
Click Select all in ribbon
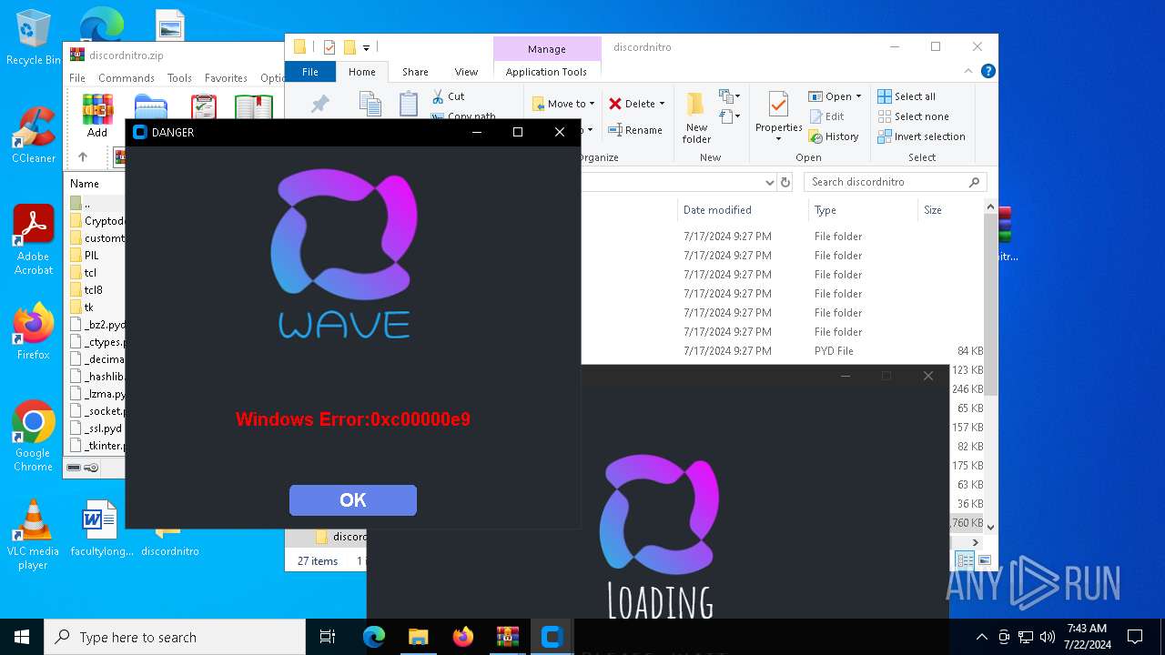coord(907,96)
